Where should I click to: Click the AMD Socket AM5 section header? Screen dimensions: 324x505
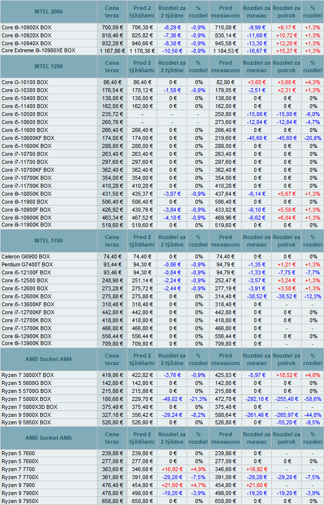click(x=49, y=438)
